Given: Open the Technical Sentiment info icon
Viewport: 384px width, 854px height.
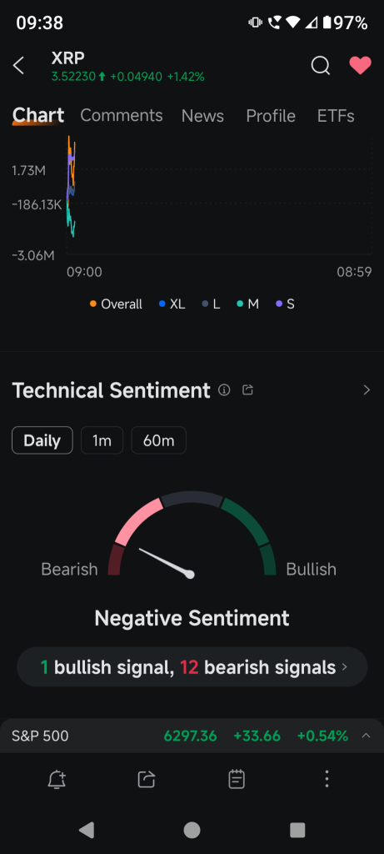Looking at the screenshot, I should [224, 390].
